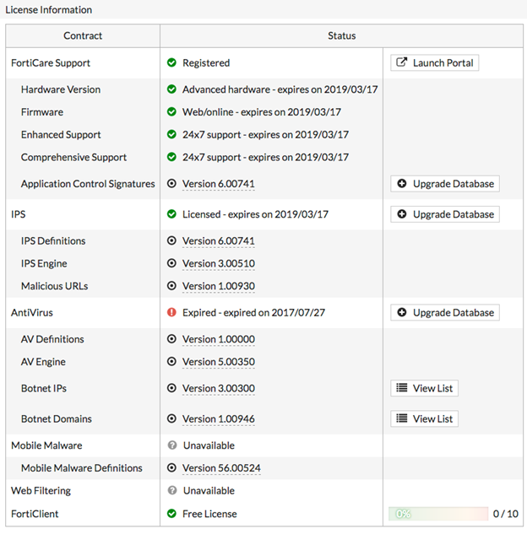Click the IPS Definitions Version 6.00741 link

click(218, 241)
